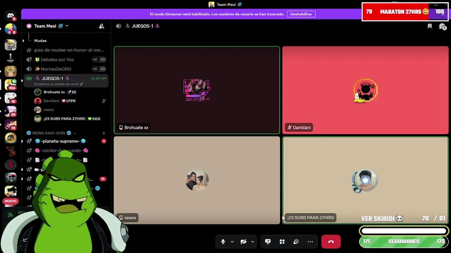
Task: Add a channel with REINO KAIO-SHIN plus icon
Action: click(104, 133)
